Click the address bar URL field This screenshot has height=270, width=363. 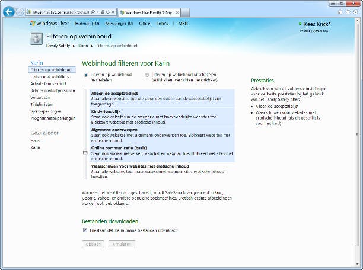(60, 12)
